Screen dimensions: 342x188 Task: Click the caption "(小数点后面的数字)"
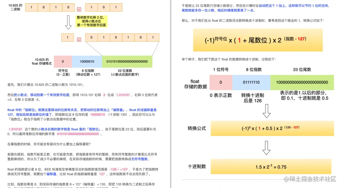pos(125,75)
